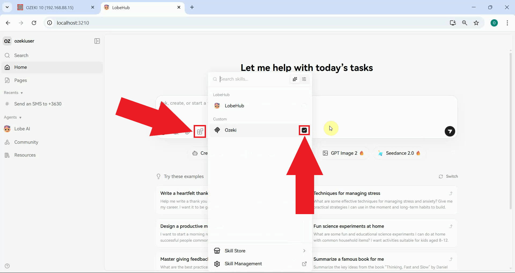This screenshot has width=515, height=273.
Task: Open Skill Store menu entry
Action: pos(260,251)
